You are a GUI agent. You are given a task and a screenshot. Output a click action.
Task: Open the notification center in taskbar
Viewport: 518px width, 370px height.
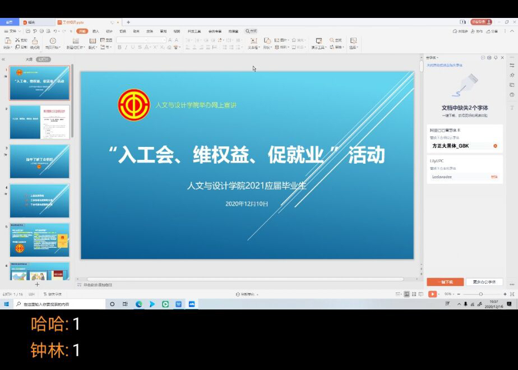coord(509,304)
